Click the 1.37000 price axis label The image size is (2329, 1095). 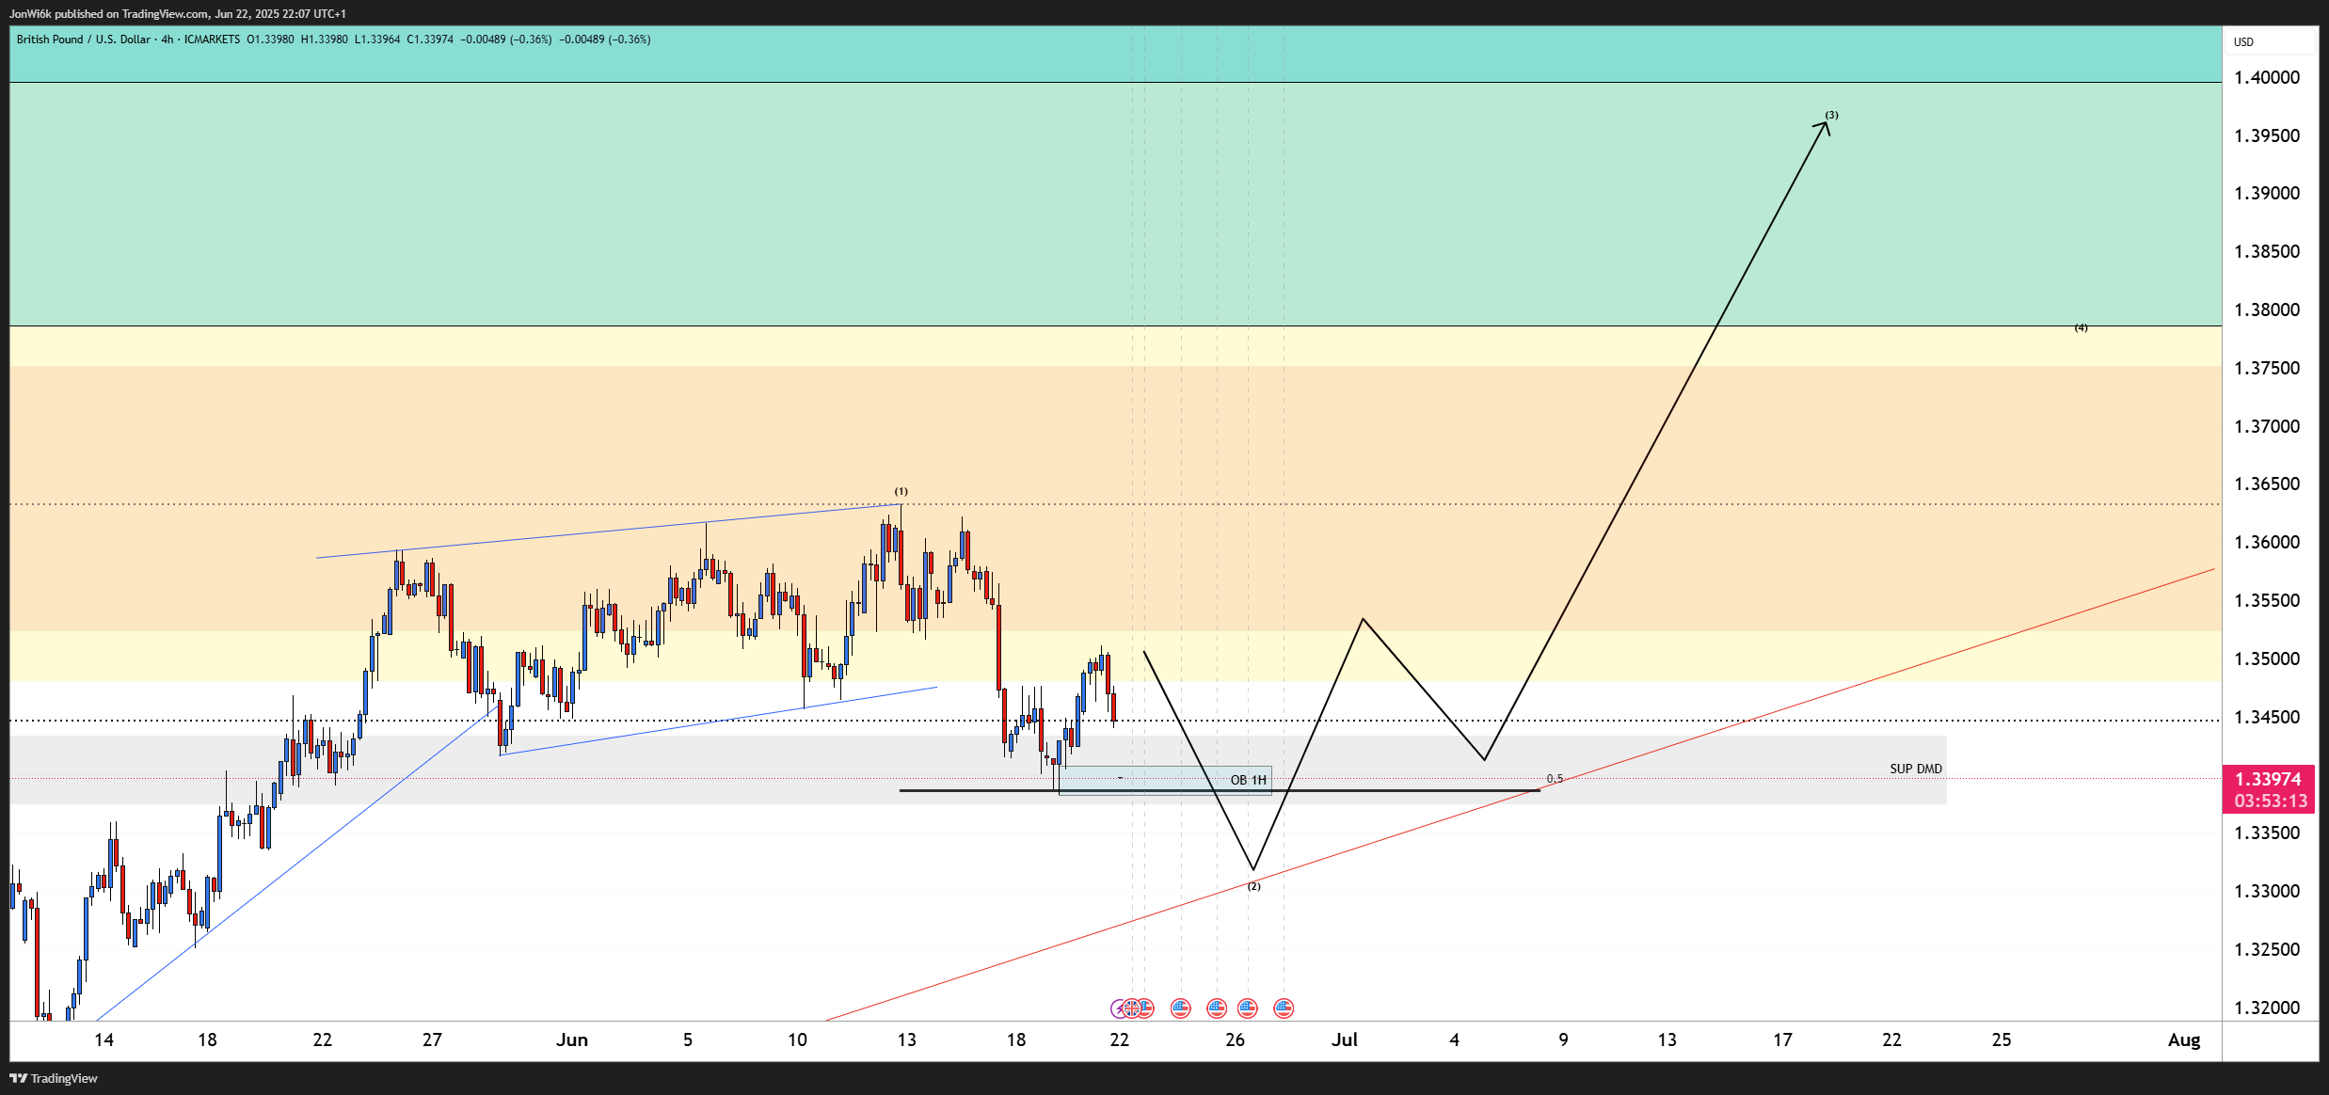point(2267,427)
